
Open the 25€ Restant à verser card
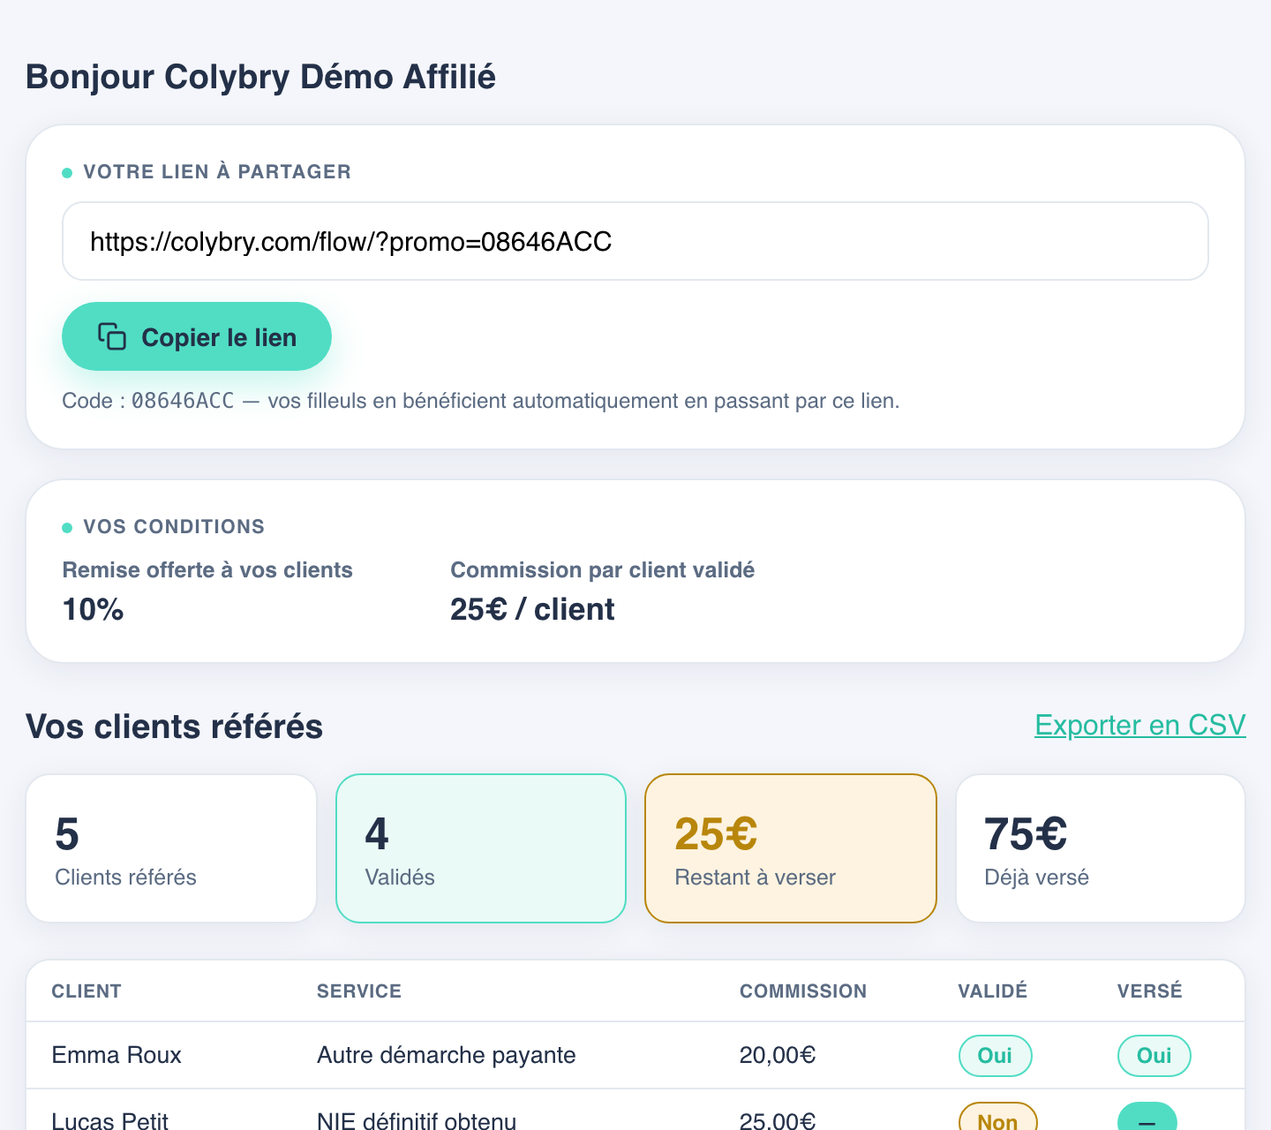click(791, 848)
